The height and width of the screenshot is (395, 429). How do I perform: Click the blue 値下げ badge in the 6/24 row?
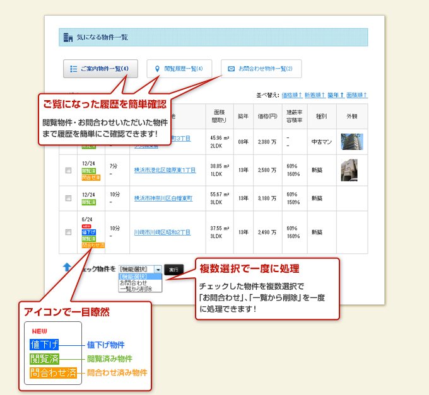click(x=89, y=232)
